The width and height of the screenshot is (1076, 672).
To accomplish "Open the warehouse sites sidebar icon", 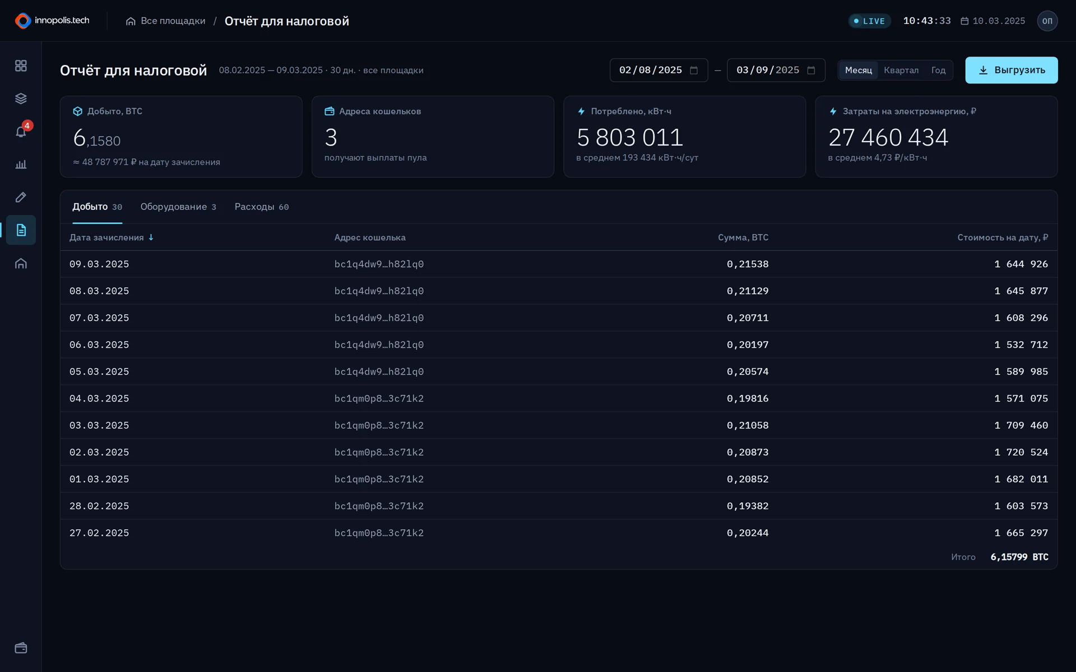I will [21, 263].
